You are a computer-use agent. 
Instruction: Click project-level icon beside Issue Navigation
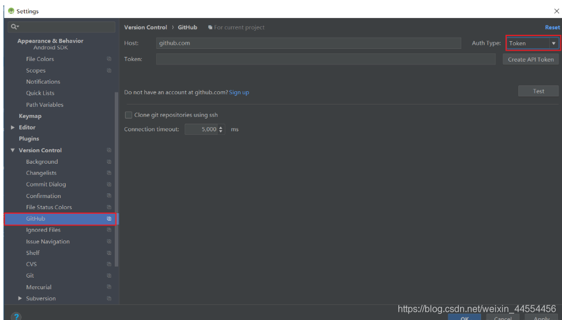point(109,242)
